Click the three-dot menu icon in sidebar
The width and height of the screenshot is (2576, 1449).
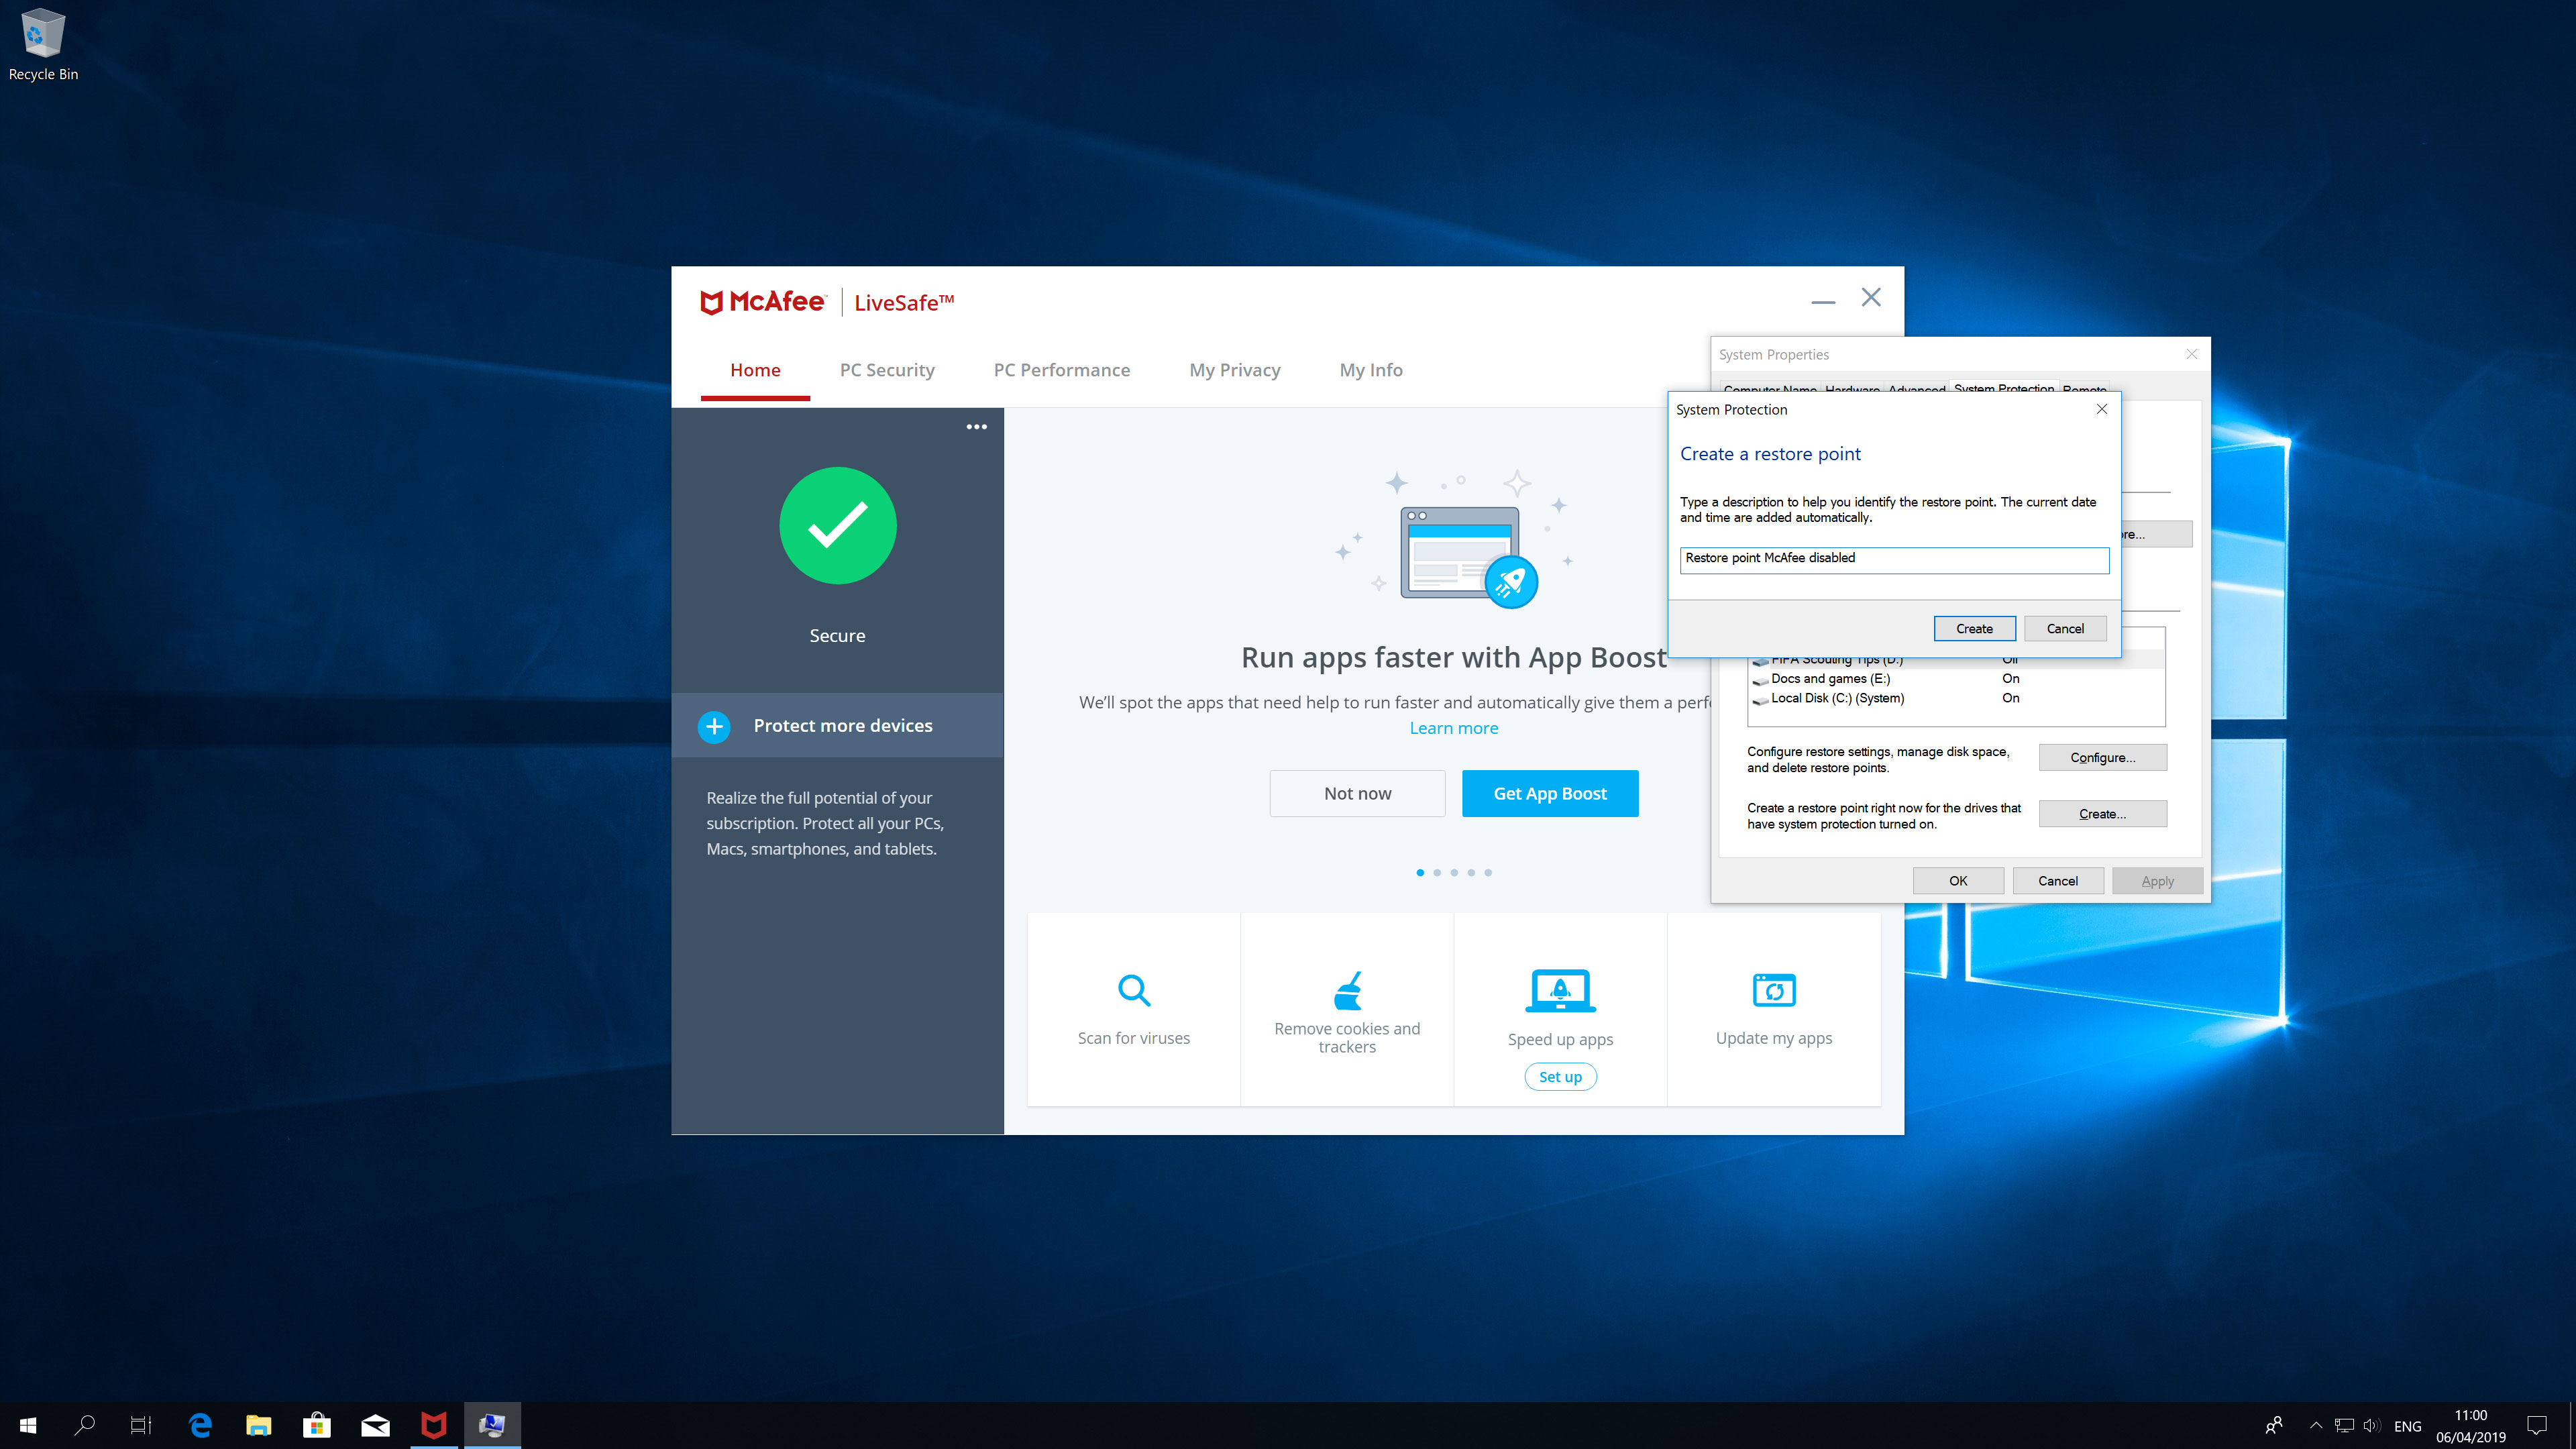(977, 427)
